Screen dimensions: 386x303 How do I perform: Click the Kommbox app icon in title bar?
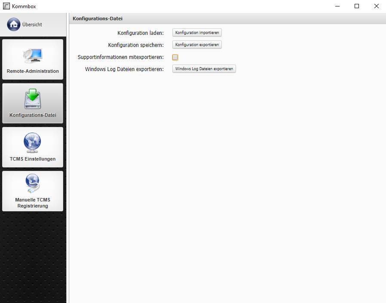[6, 6]
